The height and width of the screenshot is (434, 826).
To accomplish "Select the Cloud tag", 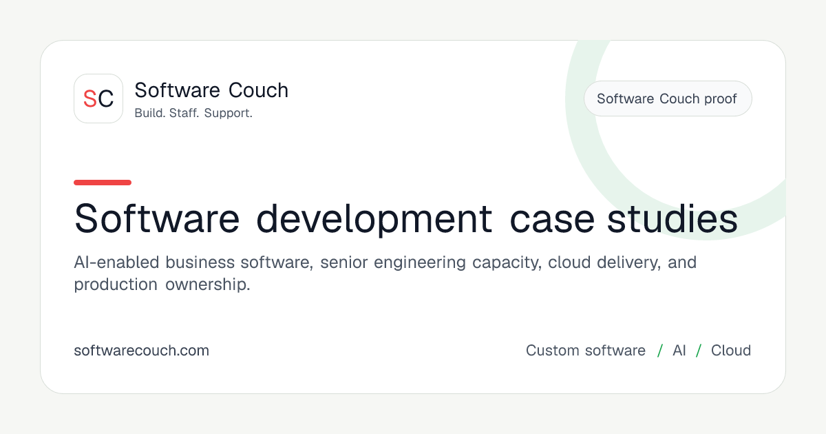I will 731,351.
